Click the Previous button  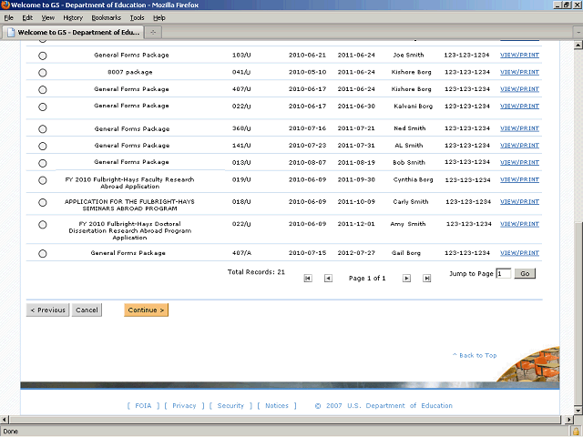(x=48, y=310)
